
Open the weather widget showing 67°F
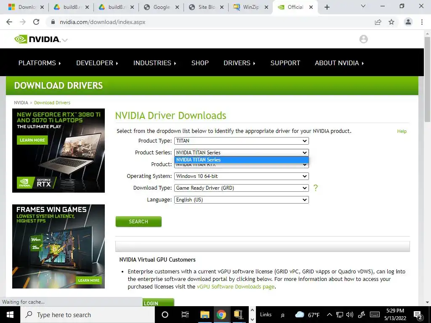coord(307,315)
